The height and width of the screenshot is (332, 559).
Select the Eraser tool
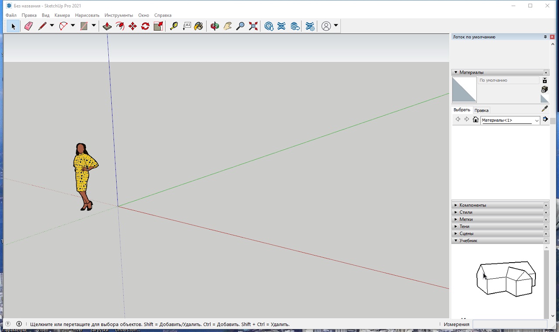pos(28,26)
